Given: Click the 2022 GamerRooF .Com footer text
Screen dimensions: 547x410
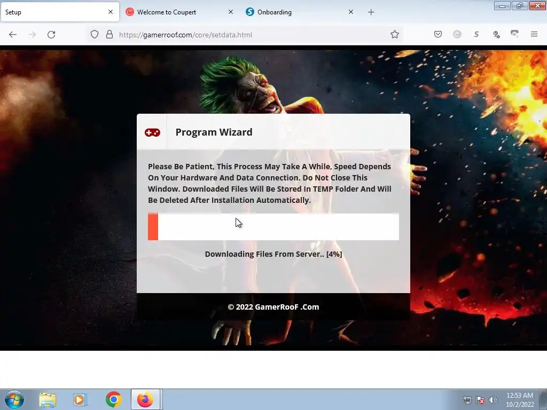Looking at the screenshot, I should tap(273, 307).
